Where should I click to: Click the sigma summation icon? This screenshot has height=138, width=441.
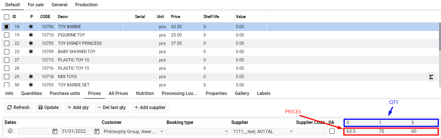pos(431,77)
